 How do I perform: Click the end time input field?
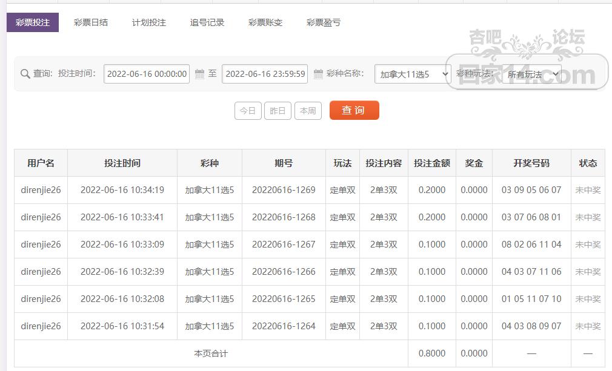tap(264, 73)
